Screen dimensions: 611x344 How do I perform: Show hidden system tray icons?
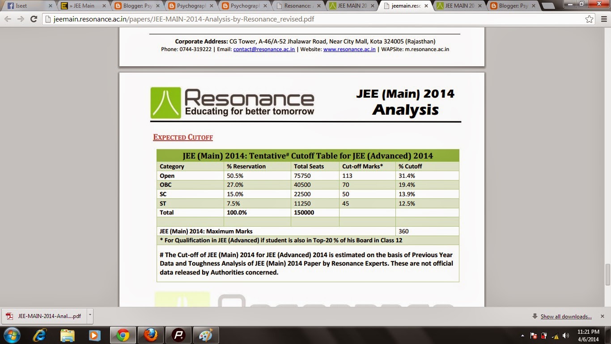[523, 335]
